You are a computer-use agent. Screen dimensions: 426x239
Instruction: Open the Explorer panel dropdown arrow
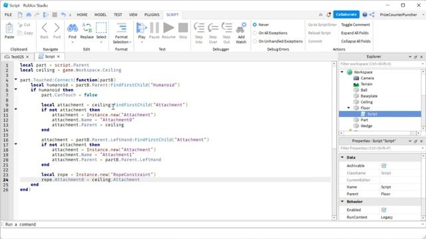click(x=410, y=57)
